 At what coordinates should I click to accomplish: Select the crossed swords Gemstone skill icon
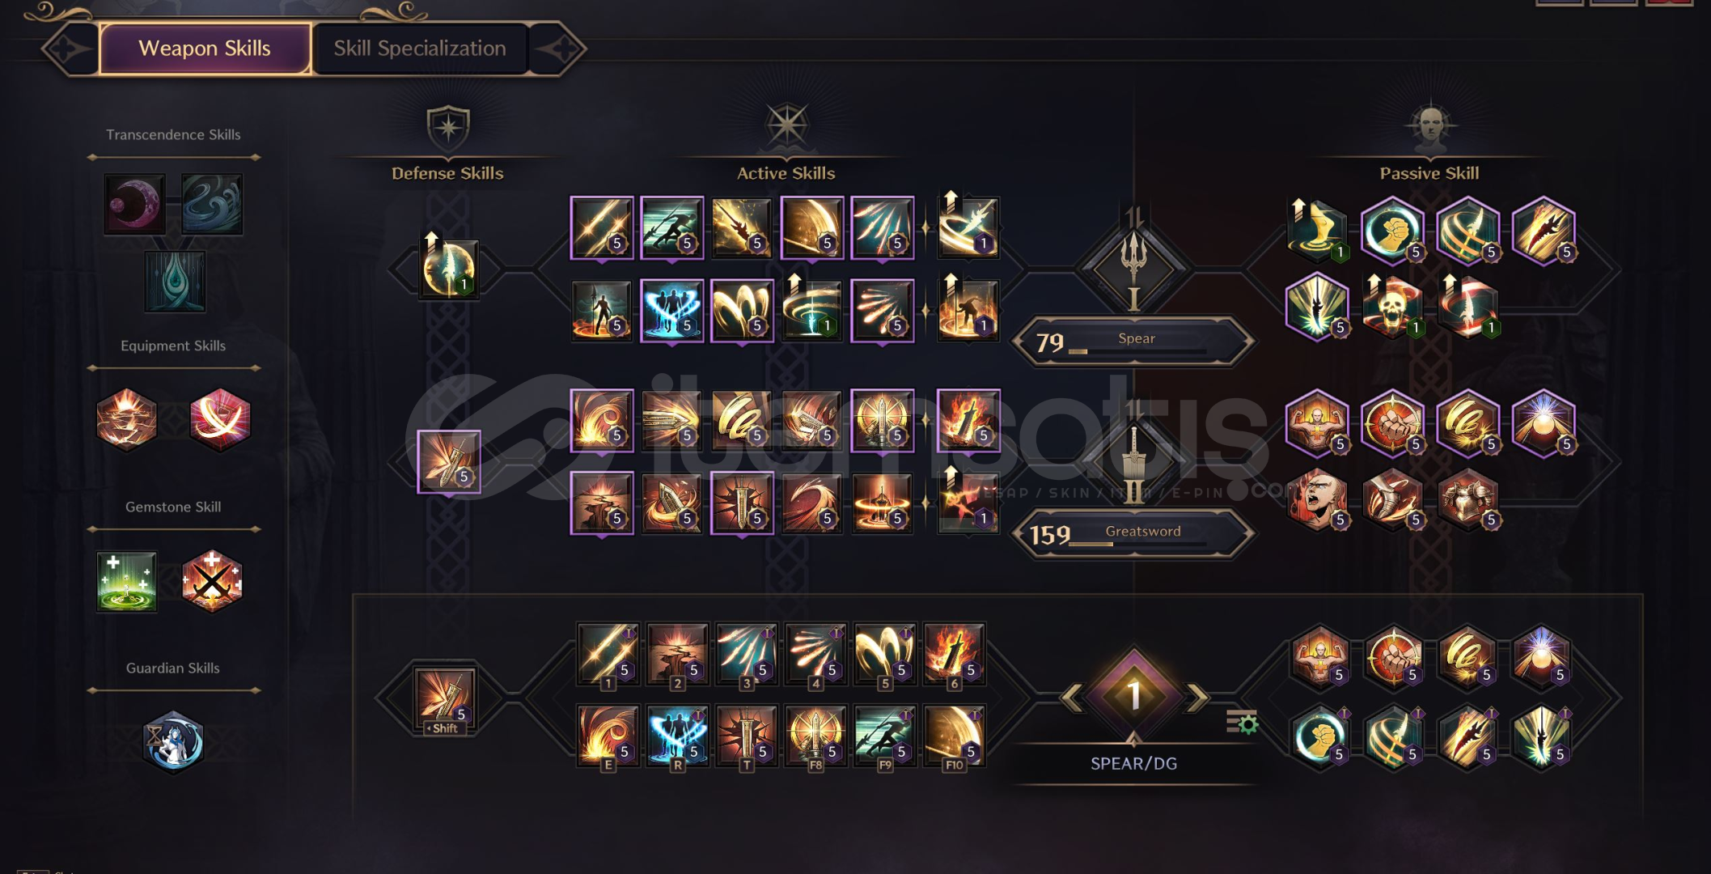coord(212,581)
